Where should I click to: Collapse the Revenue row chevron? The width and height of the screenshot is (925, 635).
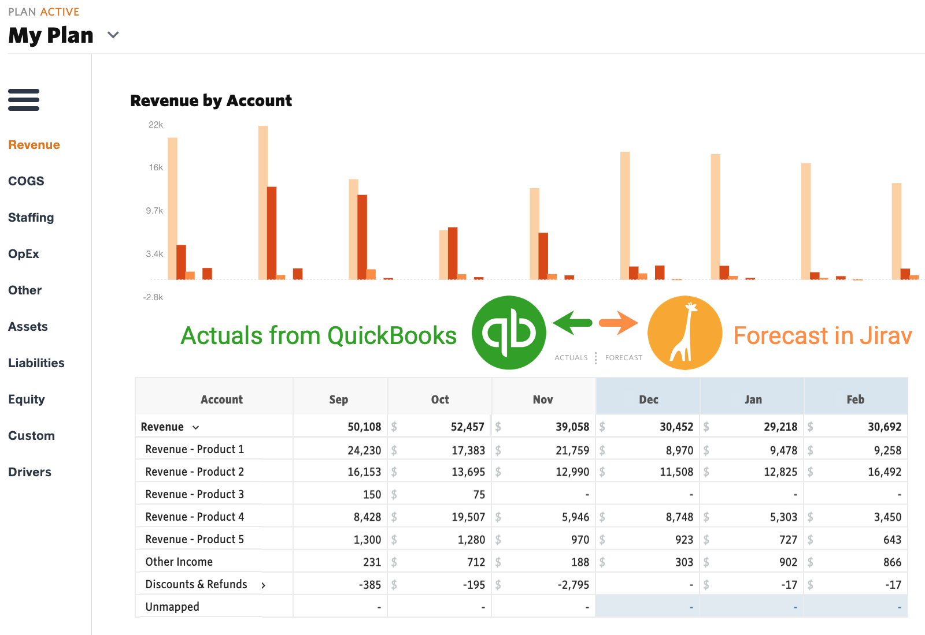point(196,428)
